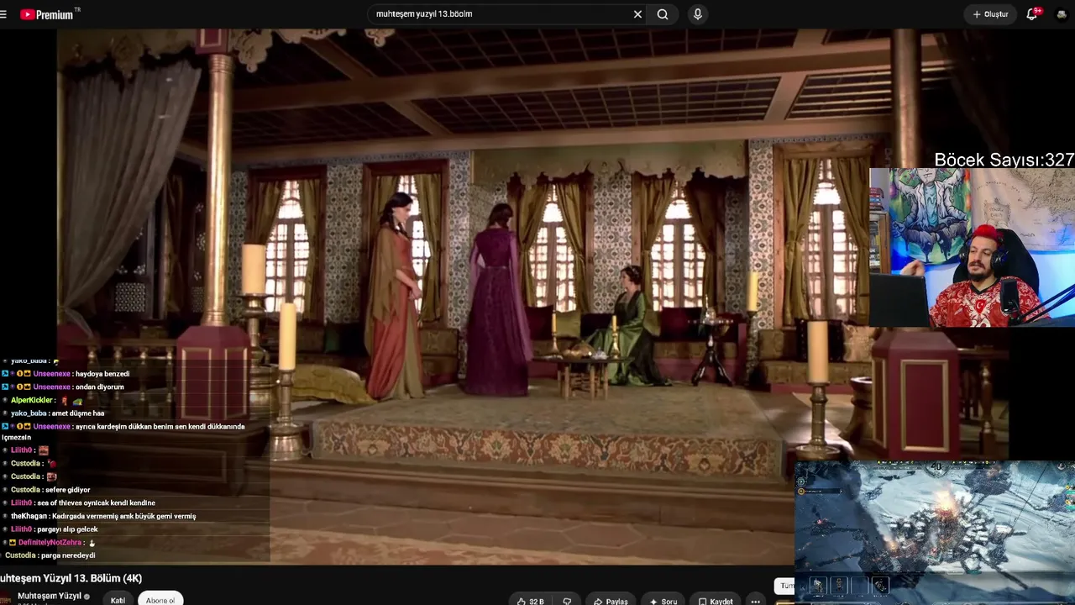Click the video title 'Muhteşem Yüzyıl 13. Bölüm (4K)'
Viewport: 1075px width, 605px height.
click(x=71, y=578)
